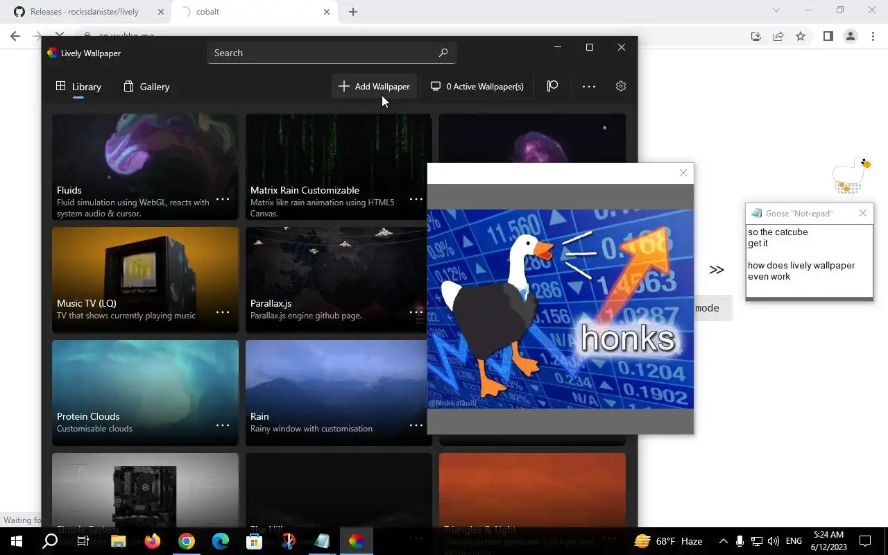
Task: Launch Firefox from taskbar
Action: point(152,541)
